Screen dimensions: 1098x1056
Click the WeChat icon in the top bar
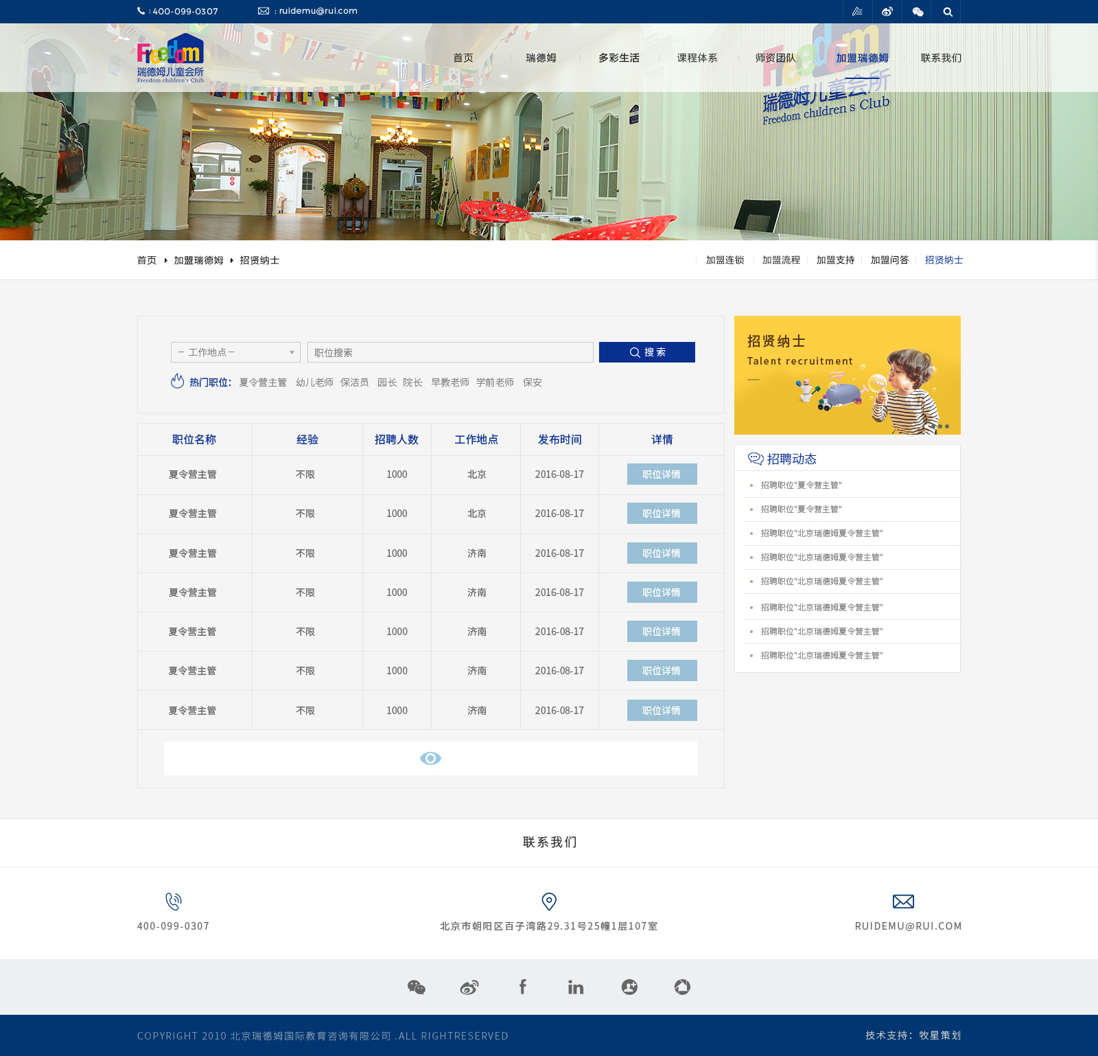click(x=917, y=11)
